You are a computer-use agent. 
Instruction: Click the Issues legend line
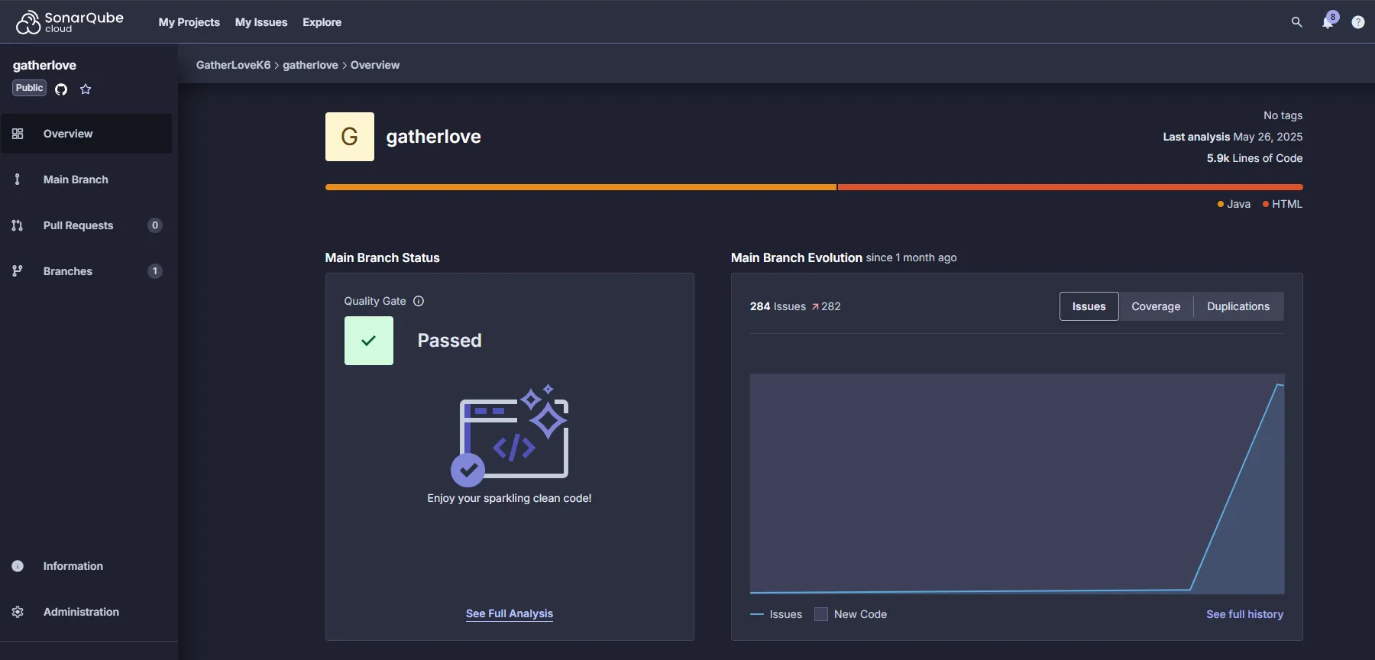tap(776, 614)
